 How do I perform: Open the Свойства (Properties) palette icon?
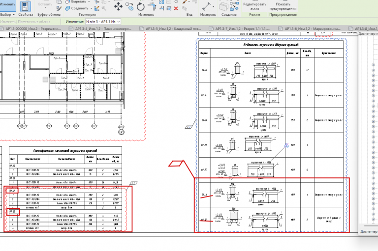coord(25,6)
